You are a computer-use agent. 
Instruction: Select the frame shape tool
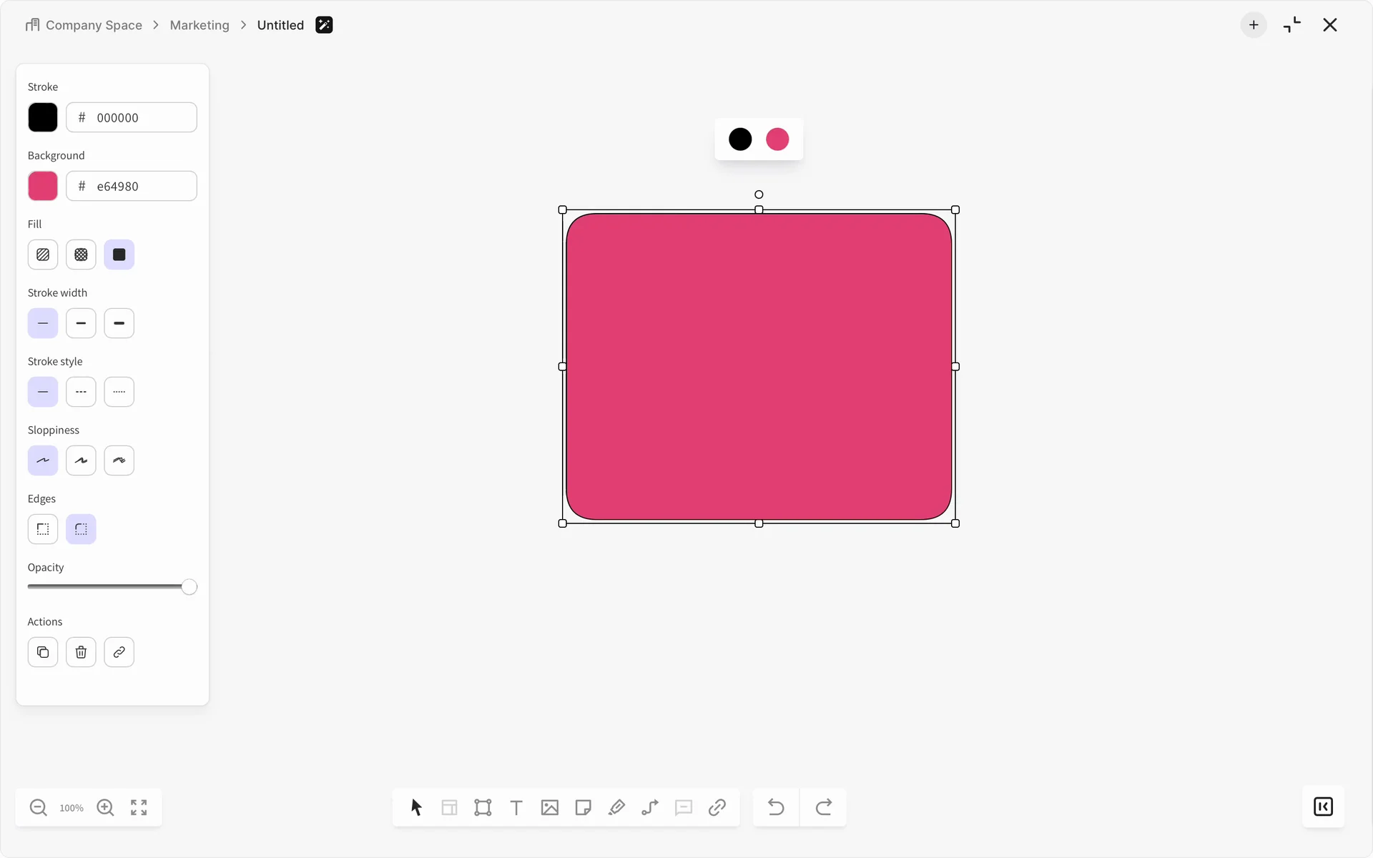click(x=483, y=807)
